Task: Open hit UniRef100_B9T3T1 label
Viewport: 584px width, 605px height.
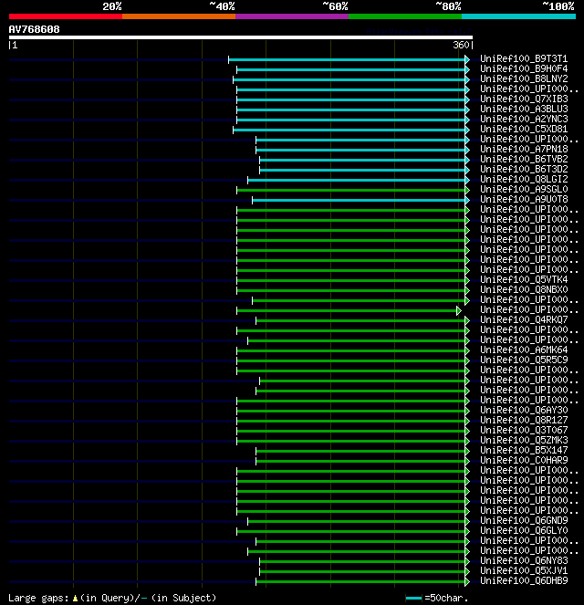Action: tap(524, 58)
